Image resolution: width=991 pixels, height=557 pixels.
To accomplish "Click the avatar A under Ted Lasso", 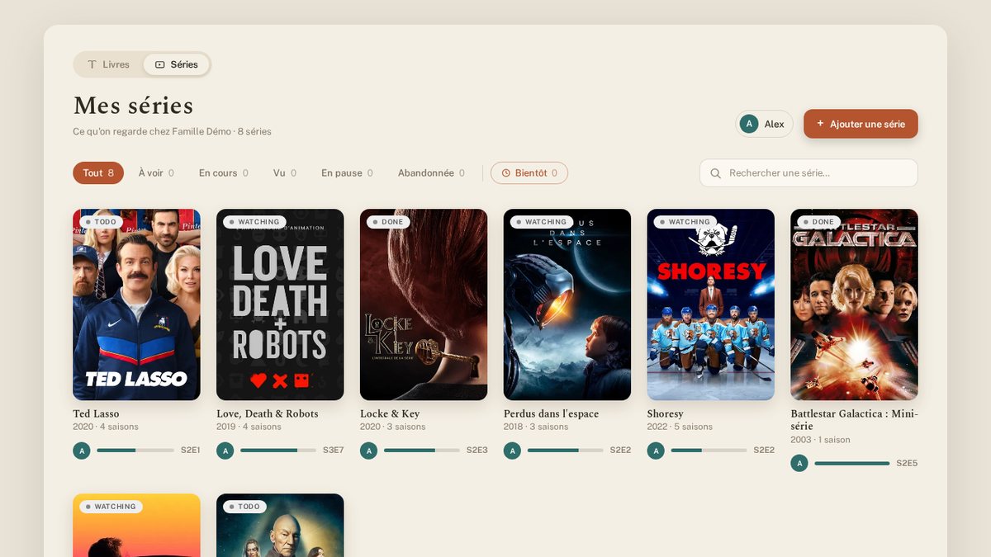I will click(82, 451).
